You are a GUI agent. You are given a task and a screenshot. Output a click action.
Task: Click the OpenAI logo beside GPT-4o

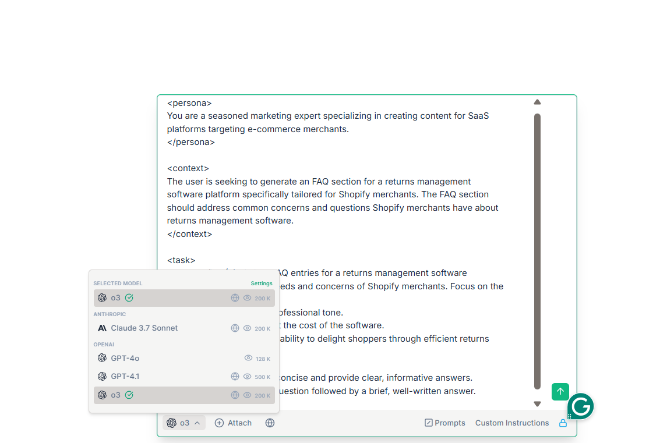[102, 358]
